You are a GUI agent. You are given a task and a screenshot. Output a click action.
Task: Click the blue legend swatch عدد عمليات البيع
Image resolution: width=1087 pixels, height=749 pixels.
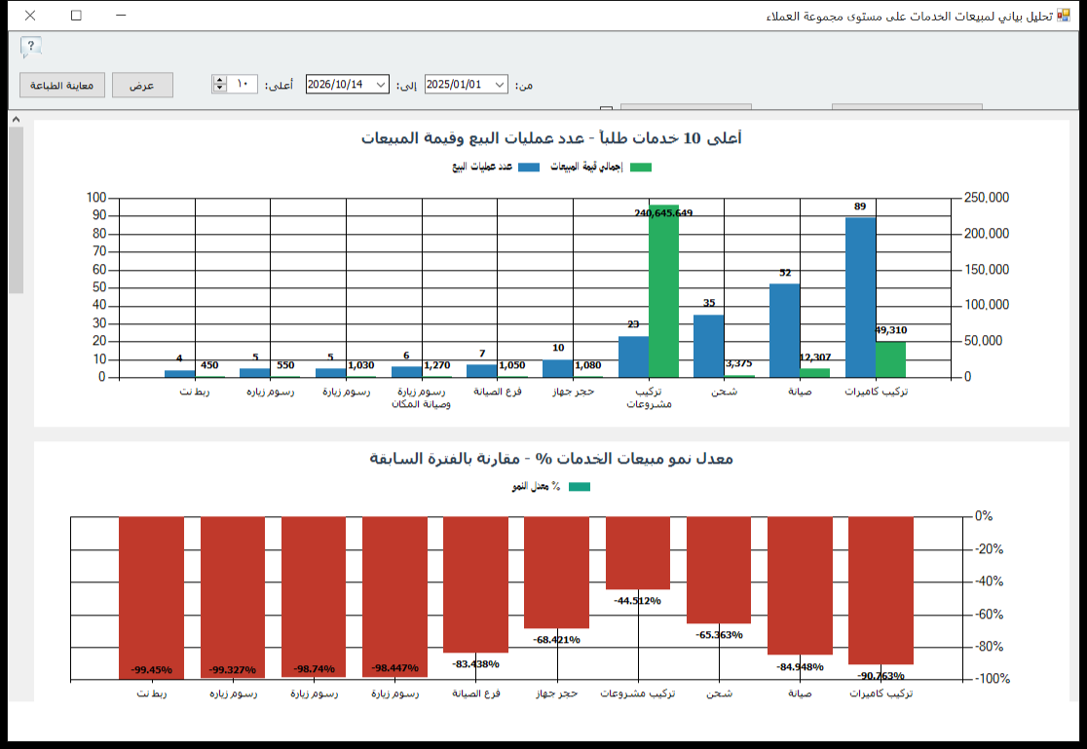(529, 168)
